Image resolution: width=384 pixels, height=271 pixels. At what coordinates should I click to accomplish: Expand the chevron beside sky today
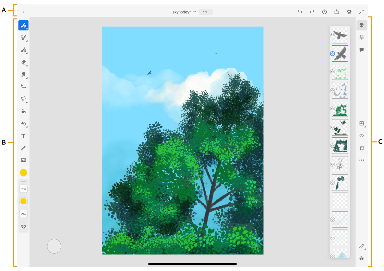[x=195, y=11]
